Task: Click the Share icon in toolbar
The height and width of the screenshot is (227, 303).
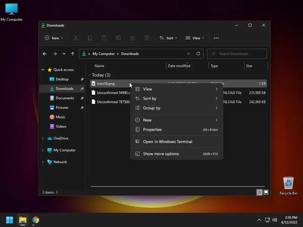Action: pos(132,38)
